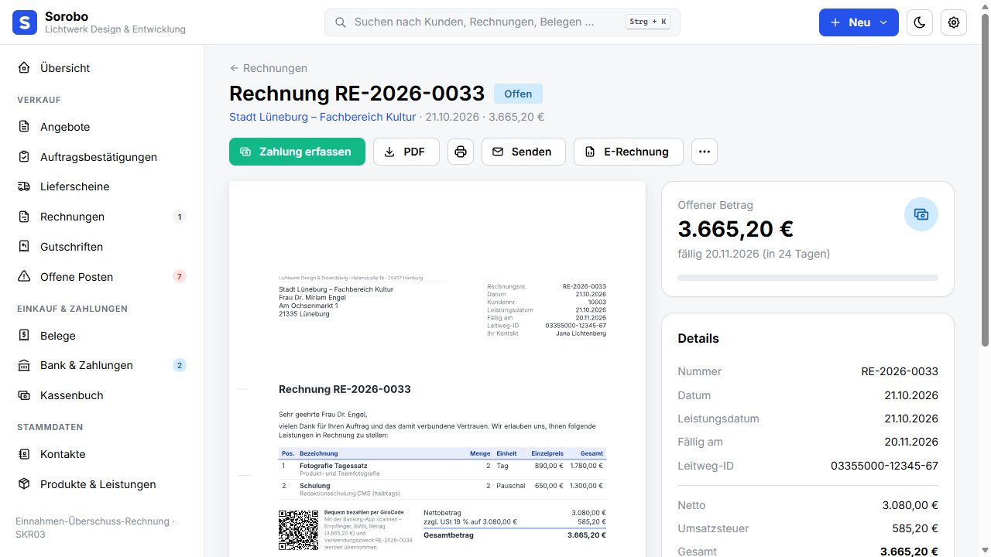Click the Offene Posten warning icon

point(24,277)
